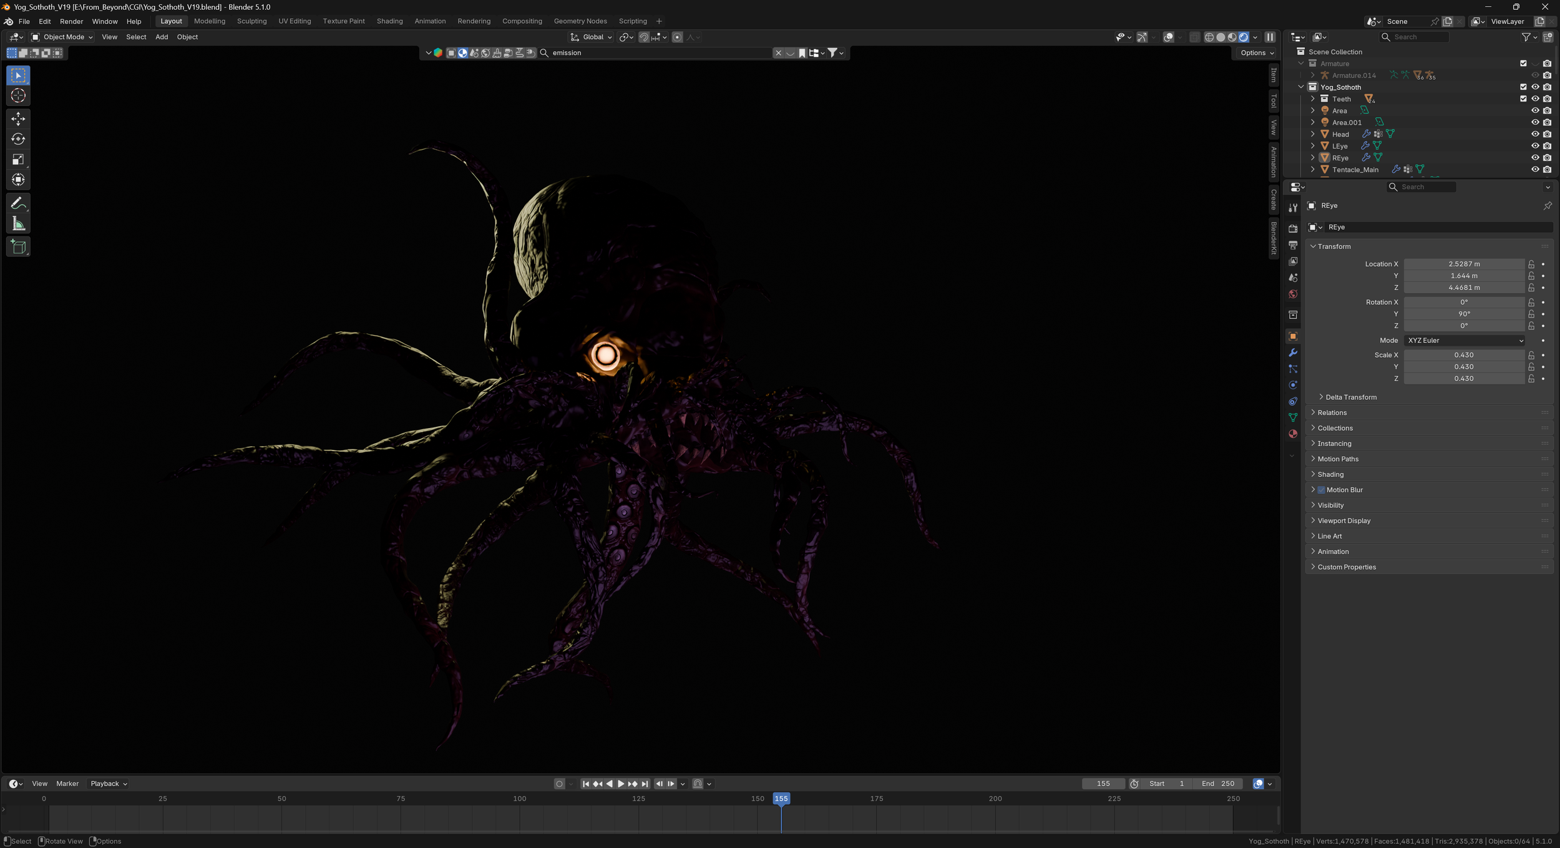This screenshot has width=1560, height=848.
Task: Open the Global transform orientation dropdown
Action: click(x=592, y=37)
